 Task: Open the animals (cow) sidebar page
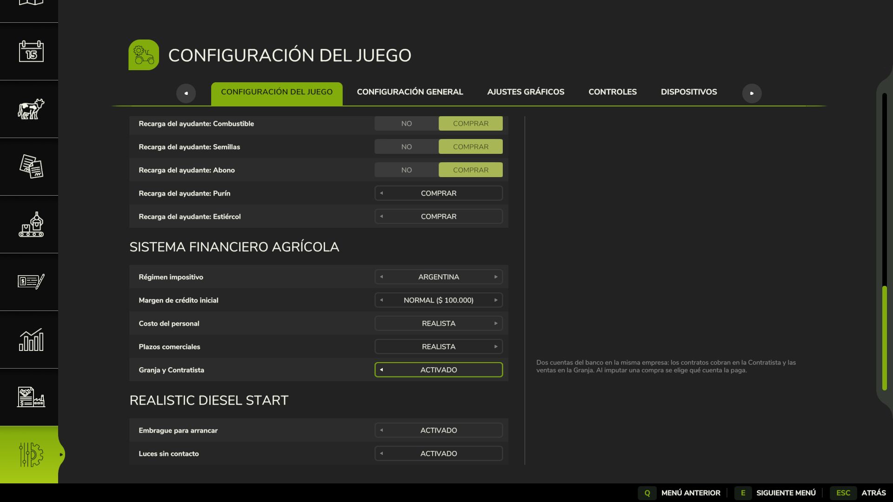click(31, 109)
